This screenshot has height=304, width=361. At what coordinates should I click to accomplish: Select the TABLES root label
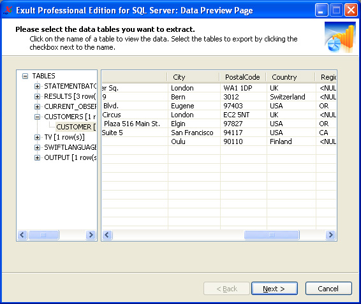click(x=44, y=76)
